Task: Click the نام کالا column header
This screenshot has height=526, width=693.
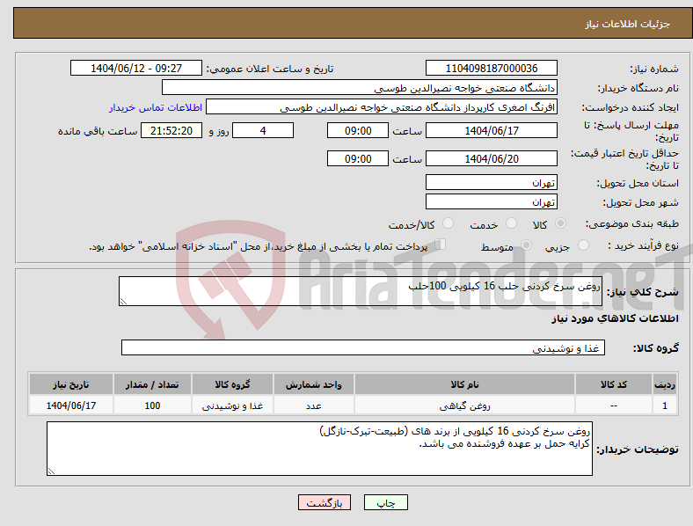Action: 464,384
